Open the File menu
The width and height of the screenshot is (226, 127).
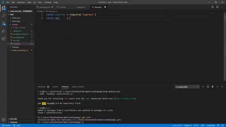coord(8,2)
